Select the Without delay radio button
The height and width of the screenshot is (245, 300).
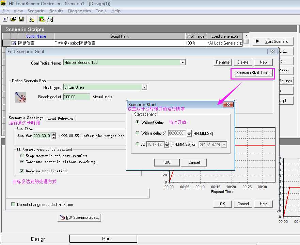tap(137, 122)
